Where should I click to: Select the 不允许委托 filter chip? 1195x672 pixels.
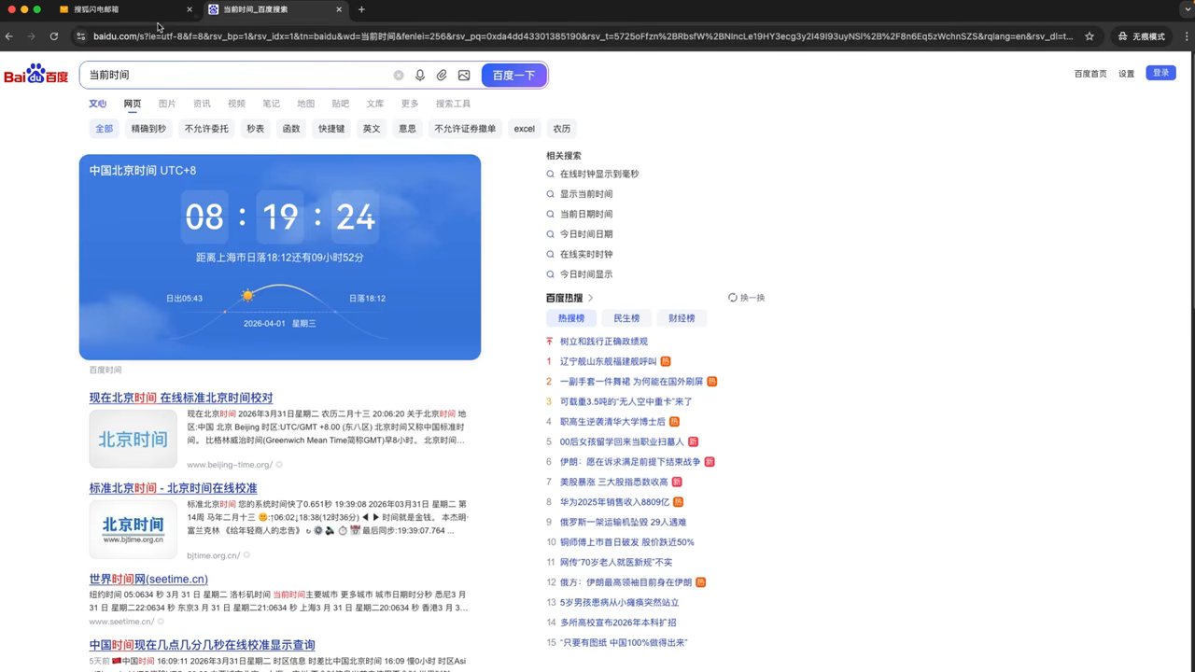(206, 129)
